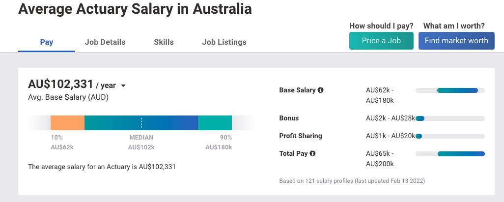Go to the Skills tab
Viewport: 504px width, 202px height.
(164, 42)
